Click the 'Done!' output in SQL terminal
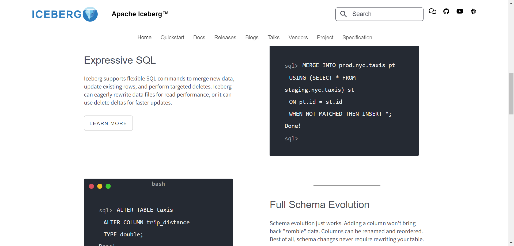The image size is (514, 246). coord(293,126)
